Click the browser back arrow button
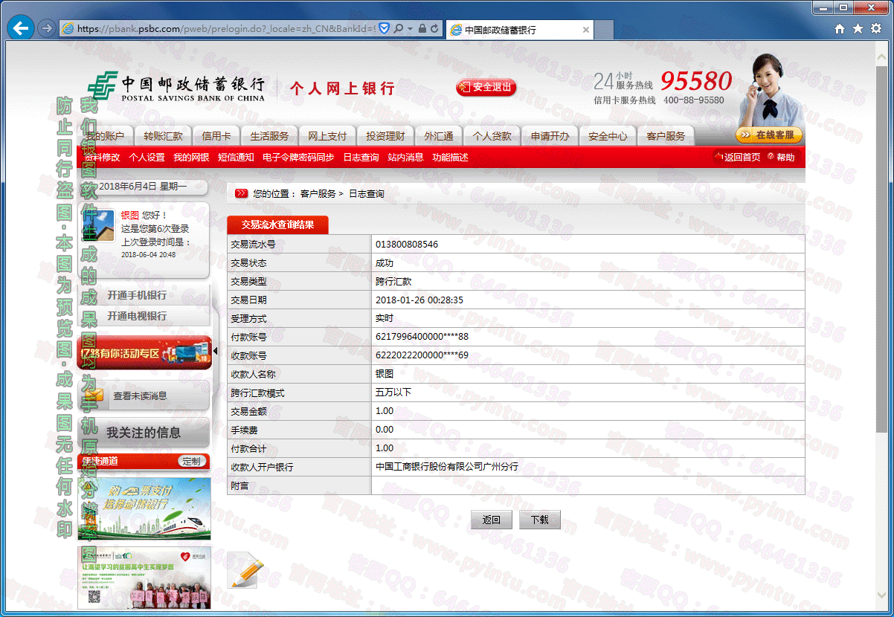 [x=20, y=28]
